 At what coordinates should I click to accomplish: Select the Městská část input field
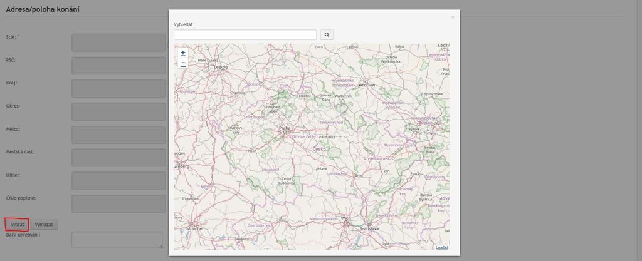point(118,158)
